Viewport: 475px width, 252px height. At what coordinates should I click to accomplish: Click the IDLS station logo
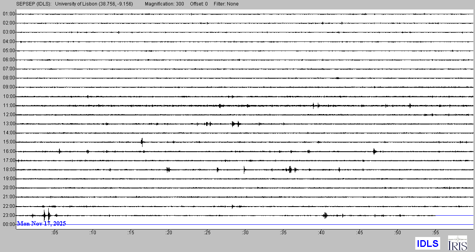(x=427, y=243)
